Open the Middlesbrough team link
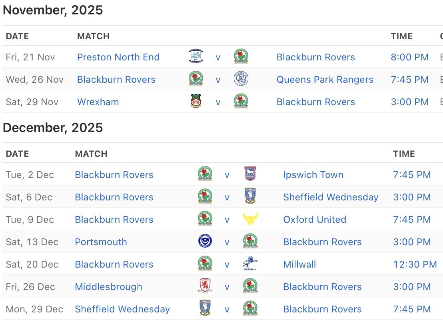Image resolution: width=443 pixels, height=324 pixels. point(108,287)
